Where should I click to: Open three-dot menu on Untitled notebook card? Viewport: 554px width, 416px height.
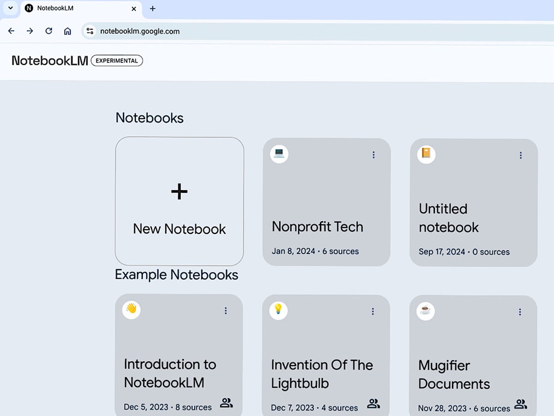point(521,155)
